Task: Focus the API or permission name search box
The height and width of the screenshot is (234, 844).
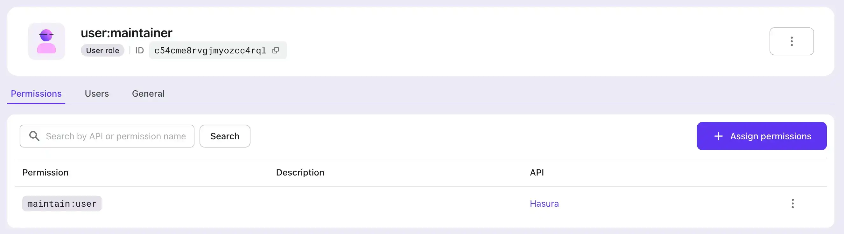Action: tap(116, 136)
